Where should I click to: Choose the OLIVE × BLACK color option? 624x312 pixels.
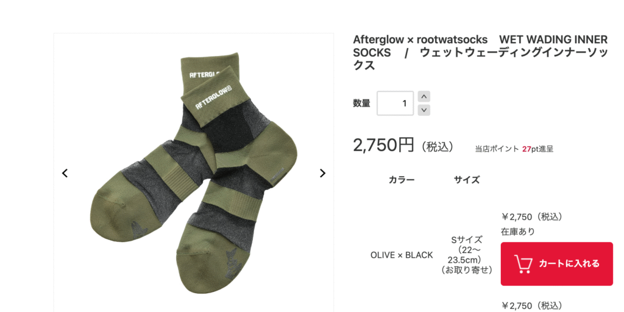click(x=402, y=255)
